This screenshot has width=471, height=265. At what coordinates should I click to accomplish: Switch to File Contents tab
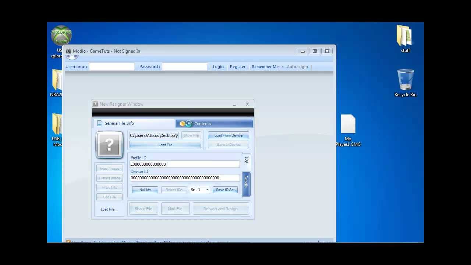[x=214, y=124]
